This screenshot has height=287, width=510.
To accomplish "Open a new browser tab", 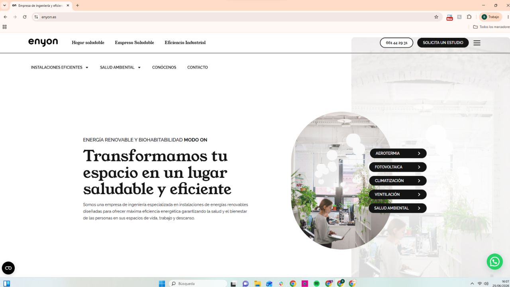I will pyautogui.click(x=77, y=6).
